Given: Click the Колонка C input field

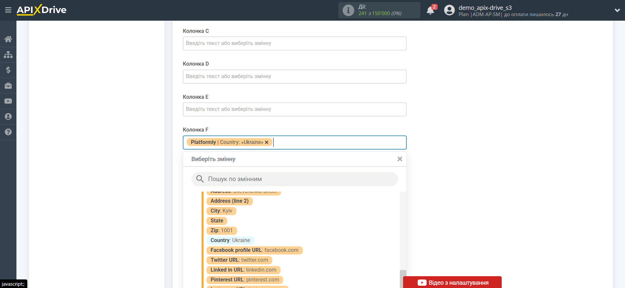Looking at the screenshot, I should [x=295, y=43].
